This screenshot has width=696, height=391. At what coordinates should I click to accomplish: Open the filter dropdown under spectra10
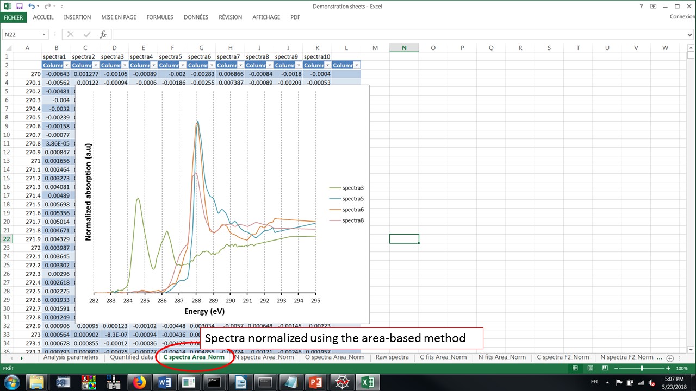(x=328, y=65)
